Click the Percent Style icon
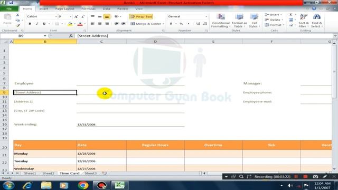Screen dimensions: 338x190 tap(181, 24)
